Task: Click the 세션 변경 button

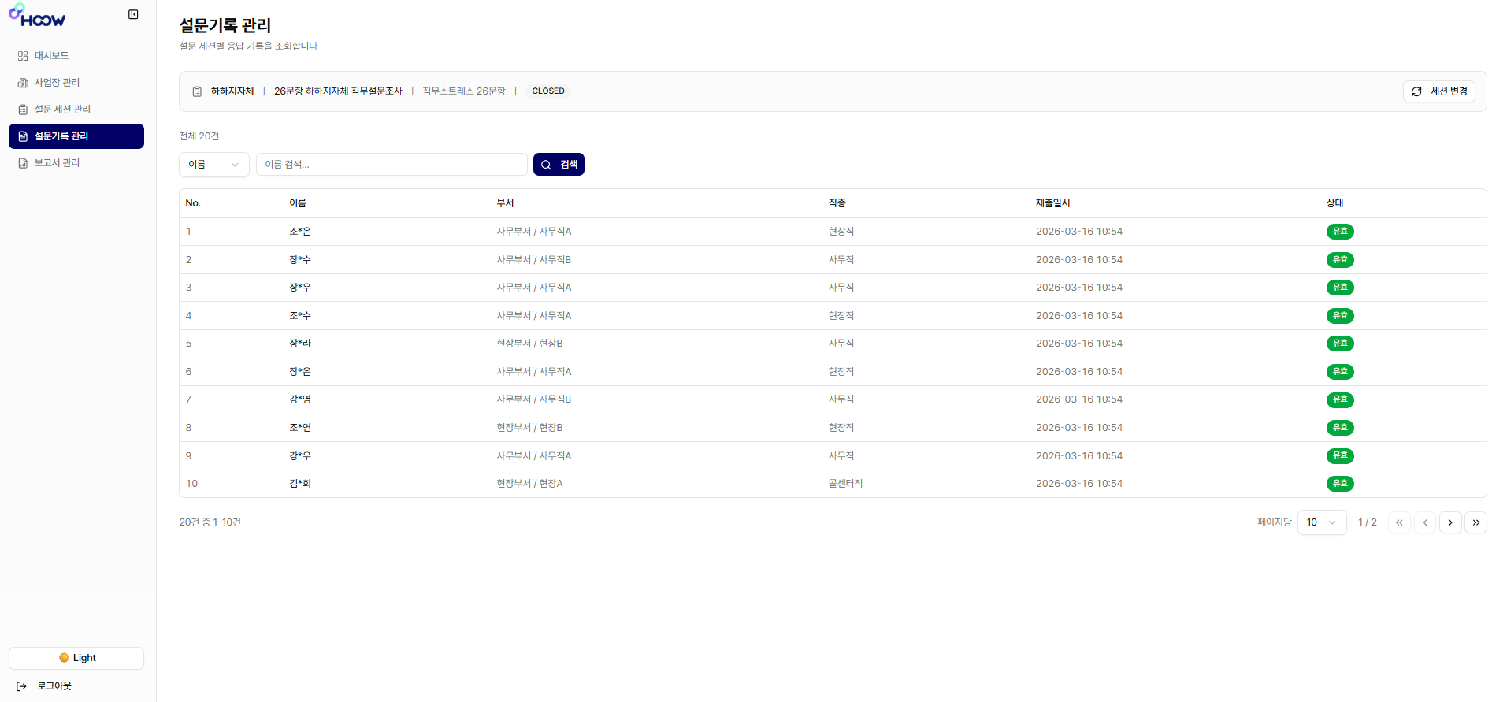Action: pyautogui.click(x=1439, y=91)
